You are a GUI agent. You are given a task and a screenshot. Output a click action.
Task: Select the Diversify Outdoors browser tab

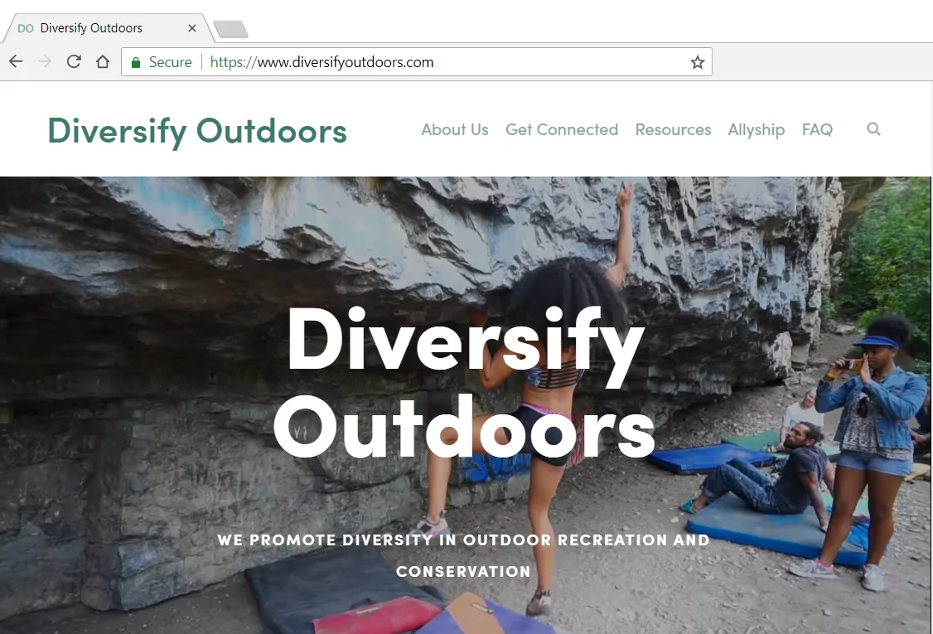pyautogui.click(x=107, y=28)
